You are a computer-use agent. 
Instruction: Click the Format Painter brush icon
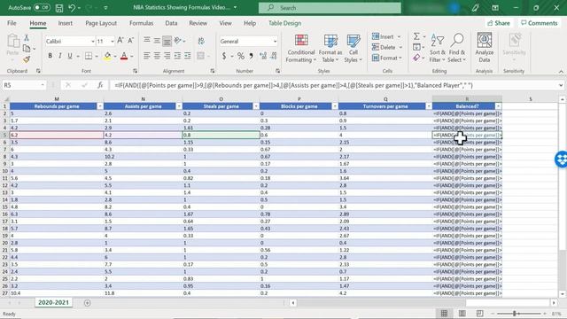[x=27, y=59]
